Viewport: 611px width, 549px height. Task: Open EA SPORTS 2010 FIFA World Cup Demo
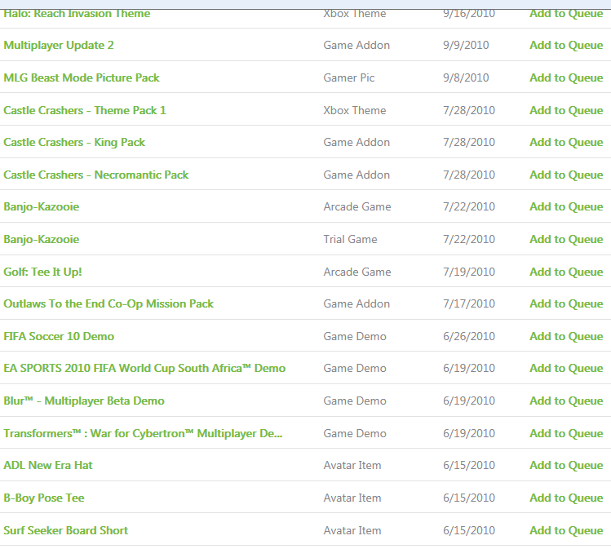144,369
